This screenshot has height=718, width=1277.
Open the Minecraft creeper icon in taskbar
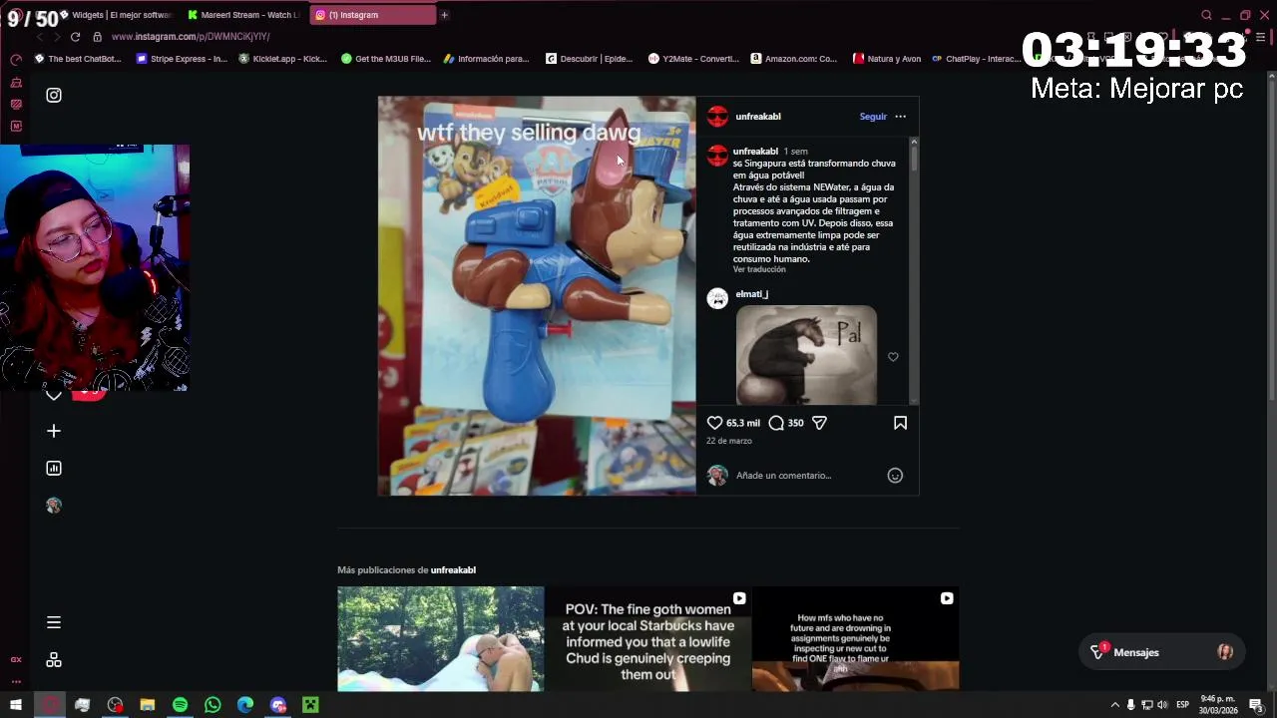(310, 705)
